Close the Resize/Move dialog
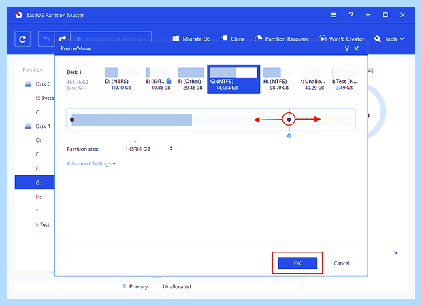This screenshot has height=306, width=422. (357, 48)
